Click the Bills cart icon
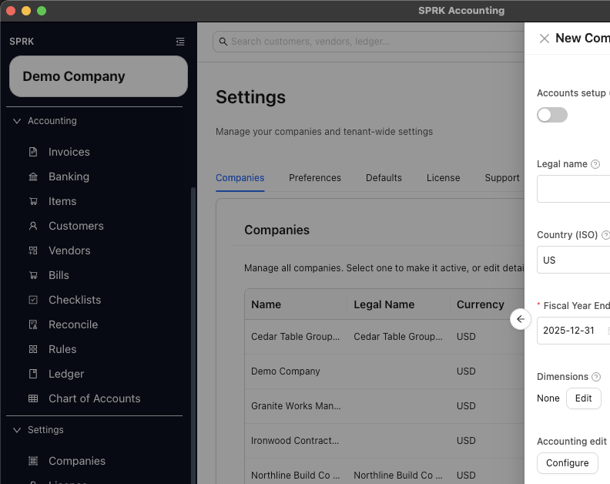The height and width of the screenshot is (484, 610). (33, 275)
